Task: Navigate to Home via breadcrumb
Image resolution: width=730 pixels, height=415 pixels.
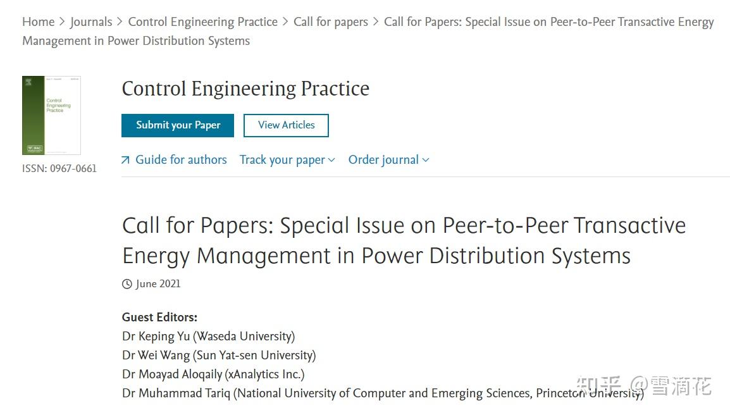Action: click(x=38, y=22)
